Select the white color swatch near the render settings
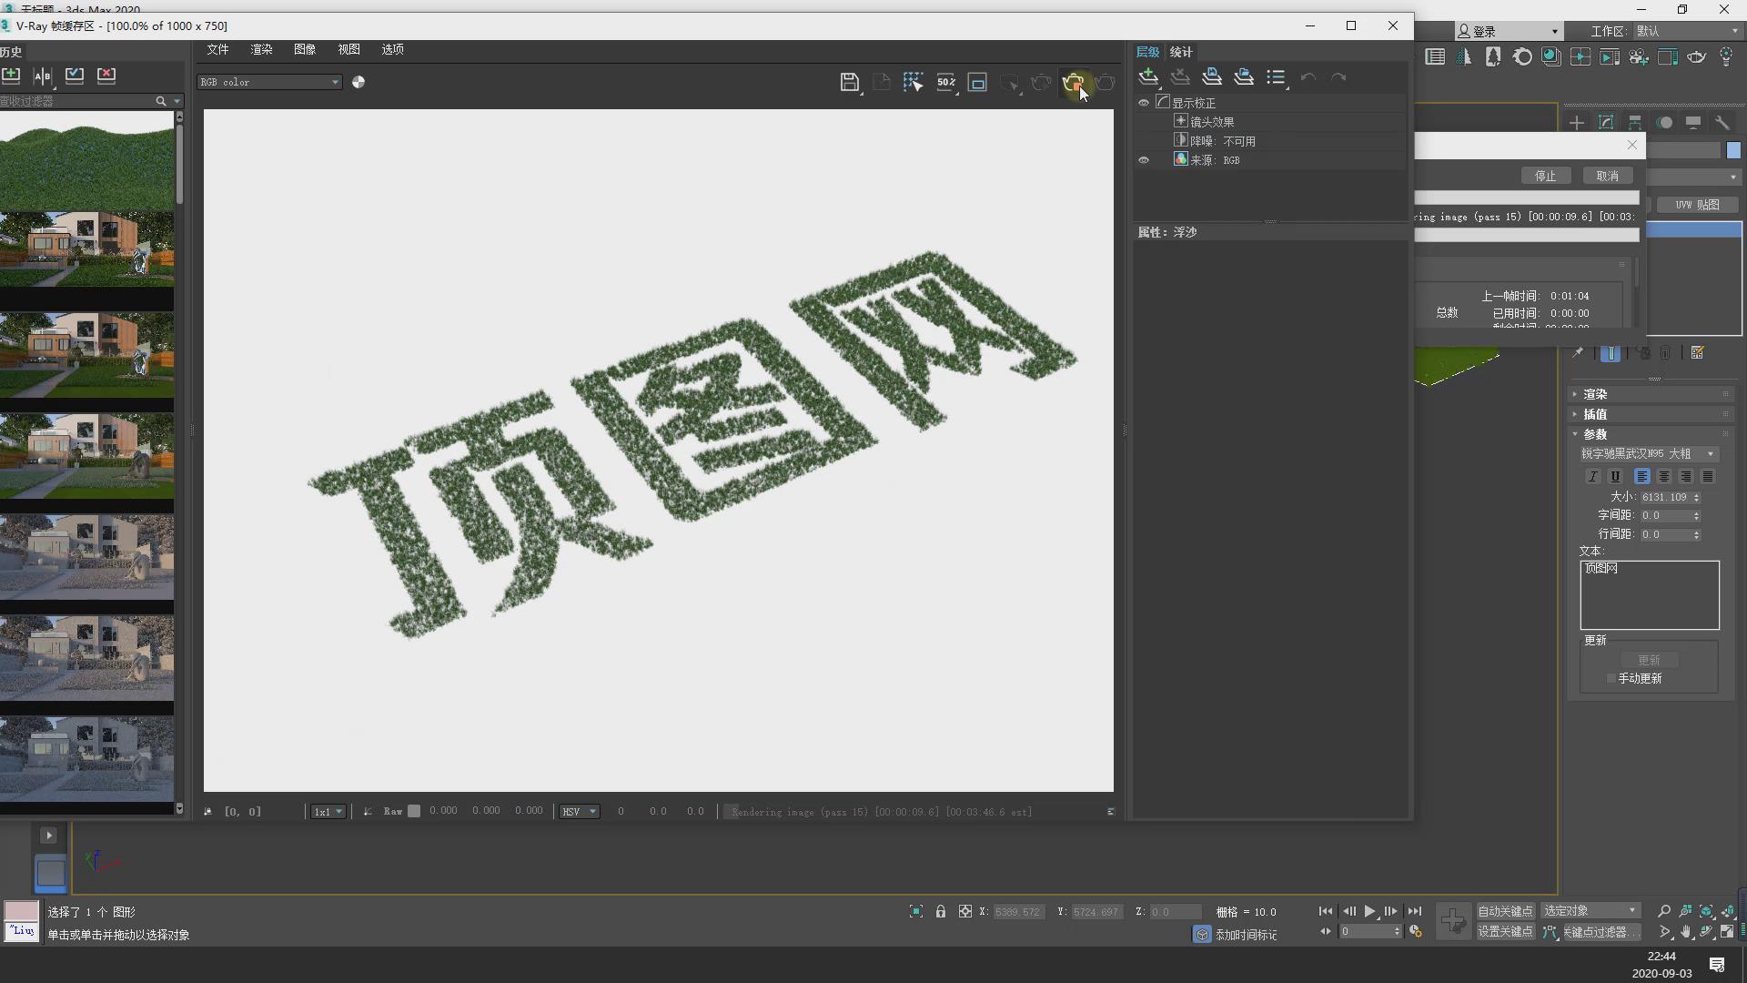 pos(1733,150)
